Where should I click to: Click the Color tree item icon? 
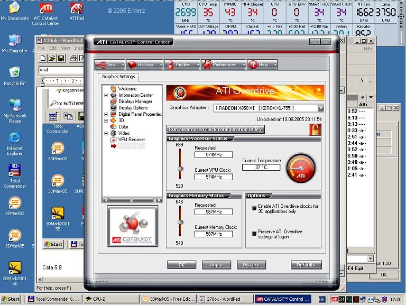[x=114, y=127]
